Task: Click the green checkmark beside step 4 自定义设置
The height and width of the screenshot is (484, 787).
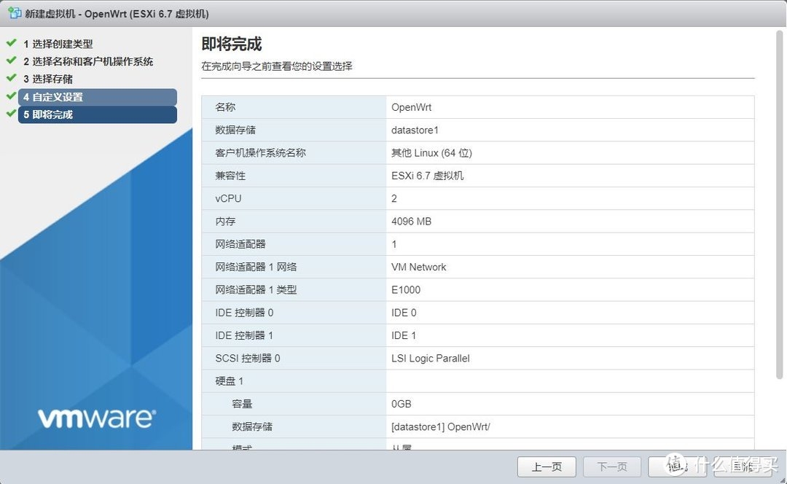Action: coord(11,96)
